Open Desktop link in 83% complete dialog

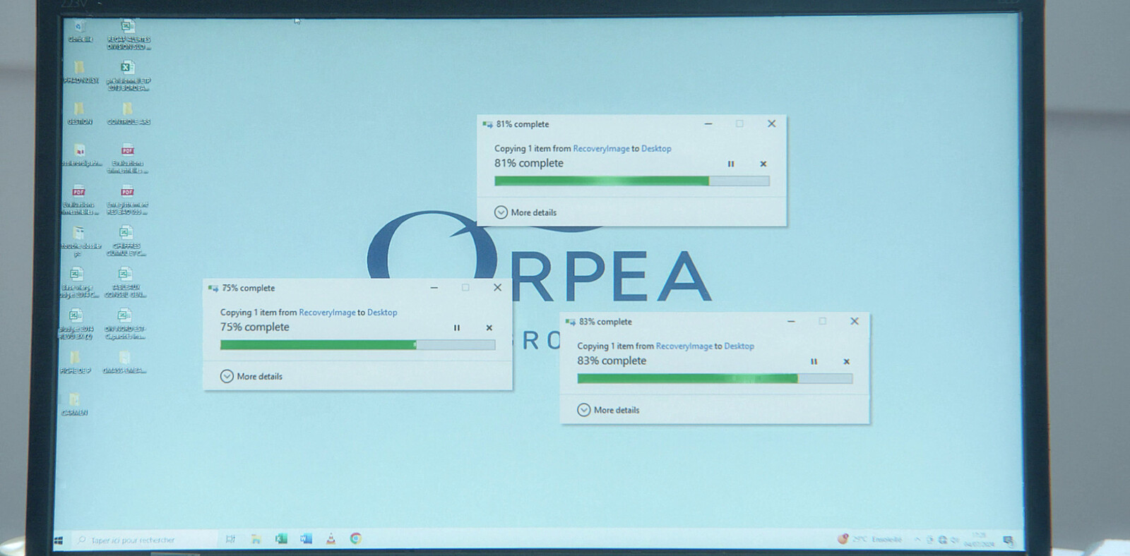(x=739, y=346)
